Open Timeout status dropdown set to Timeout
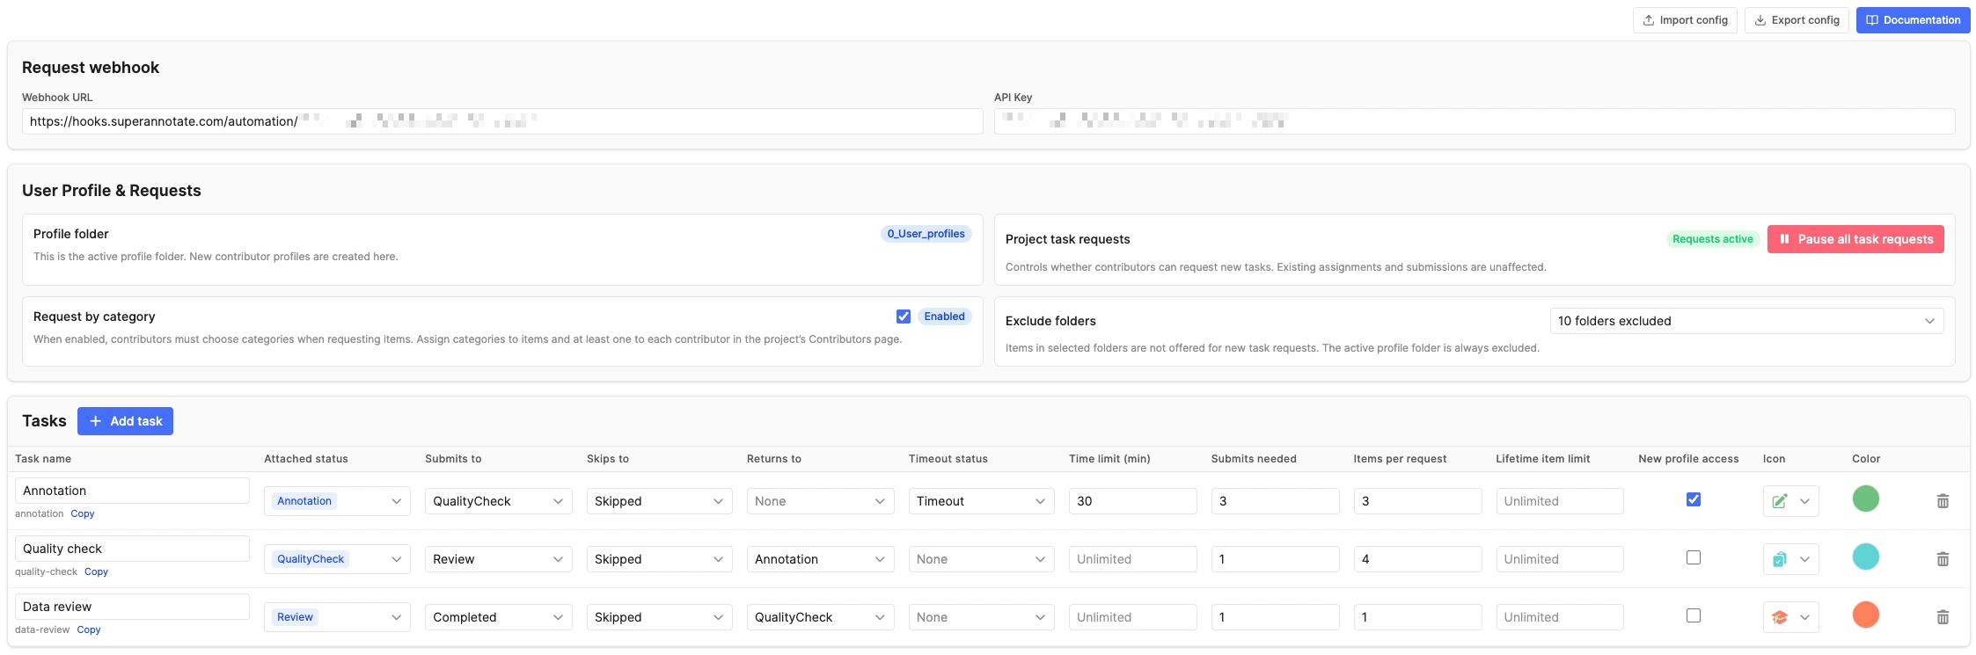Viewport: 1976px width, 655px height. click(981, 501)
